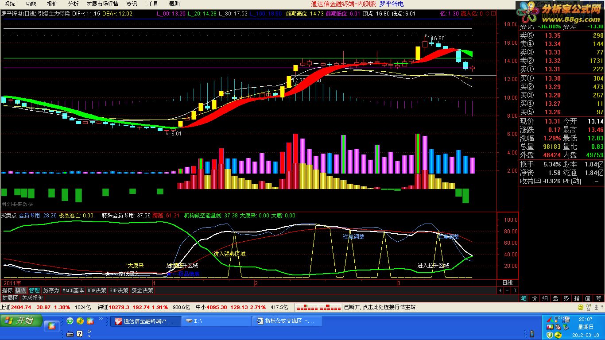The height and width of the screenshot is (340, 605).
Task: Click the 换手 value 5.34%
Action: click(552, 164)
